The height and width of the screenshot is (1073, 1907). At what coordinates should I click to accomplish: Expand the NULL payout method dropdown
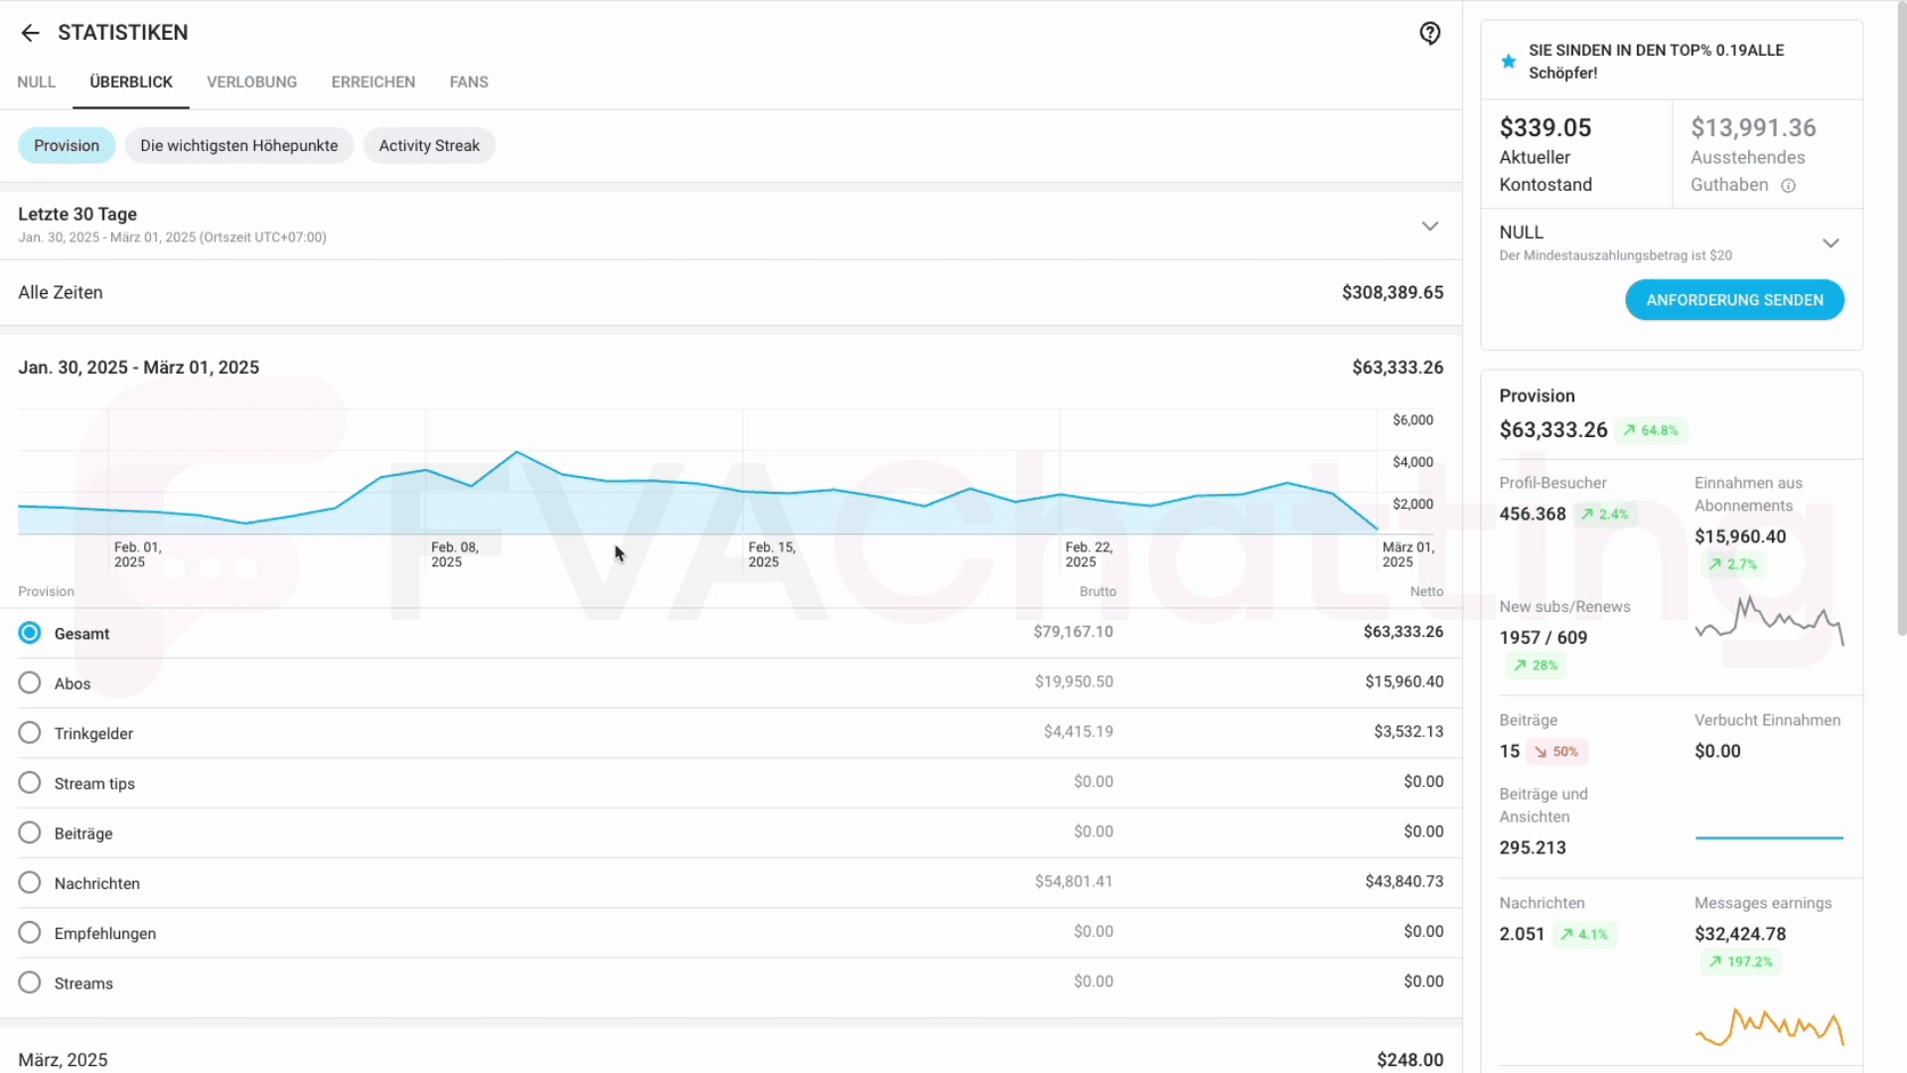point(1832,242)
